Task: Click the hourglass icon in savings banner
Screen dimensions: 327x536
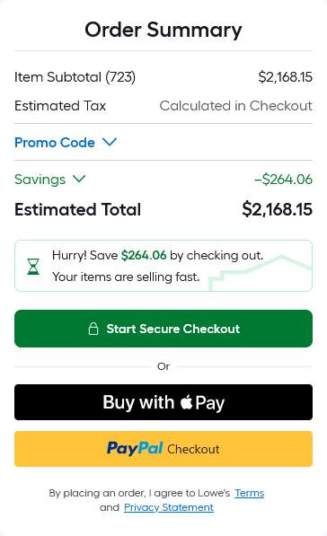Action: [33, 267]
